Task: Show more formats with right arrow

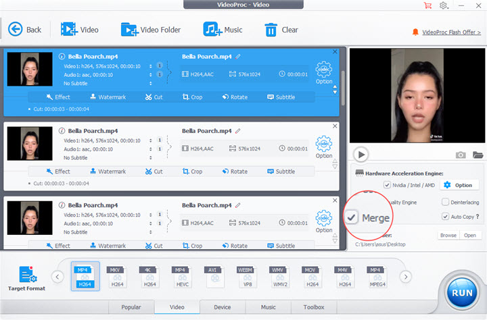Action: 406,277
